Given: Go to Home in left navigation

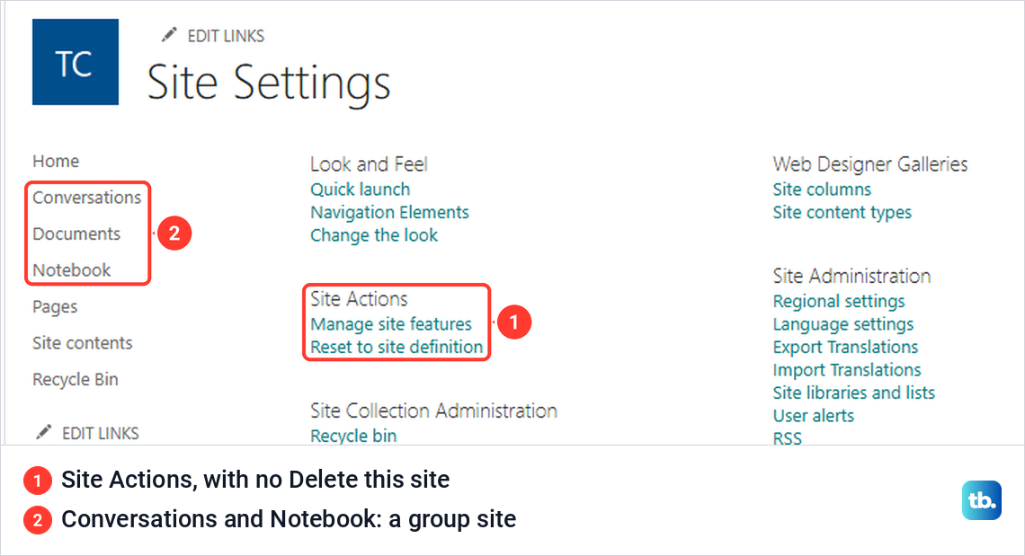Looking at the screenshot, I should [x=56, y=161].
